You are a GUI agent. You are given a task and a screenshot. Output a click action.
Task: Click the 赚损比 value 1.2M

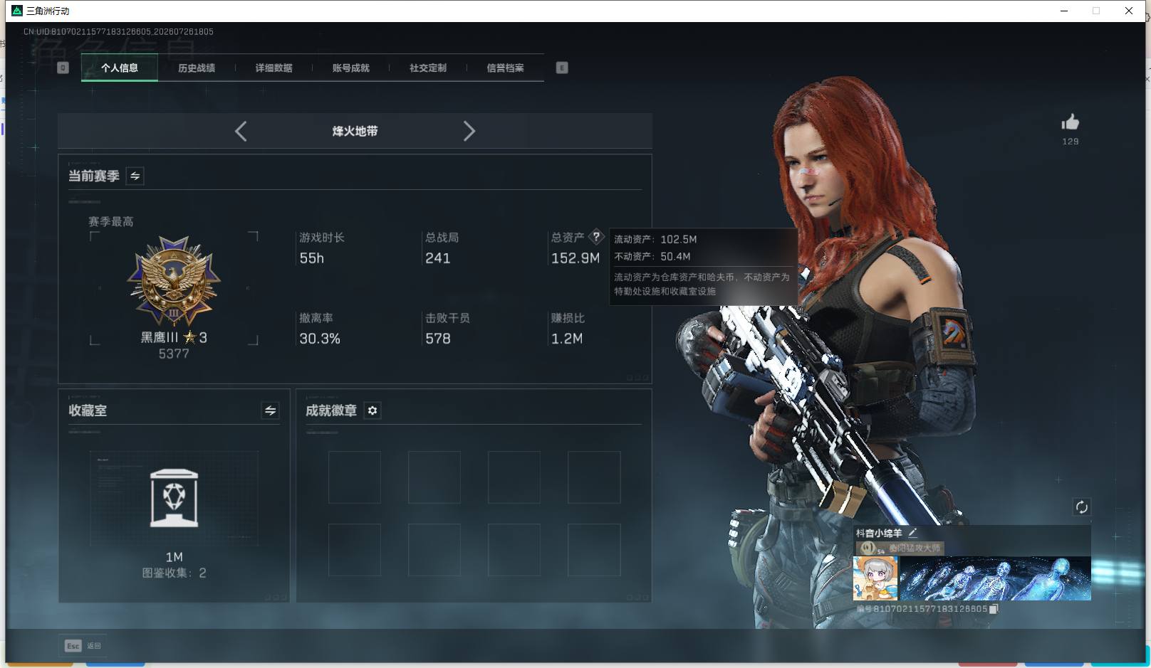567,339
